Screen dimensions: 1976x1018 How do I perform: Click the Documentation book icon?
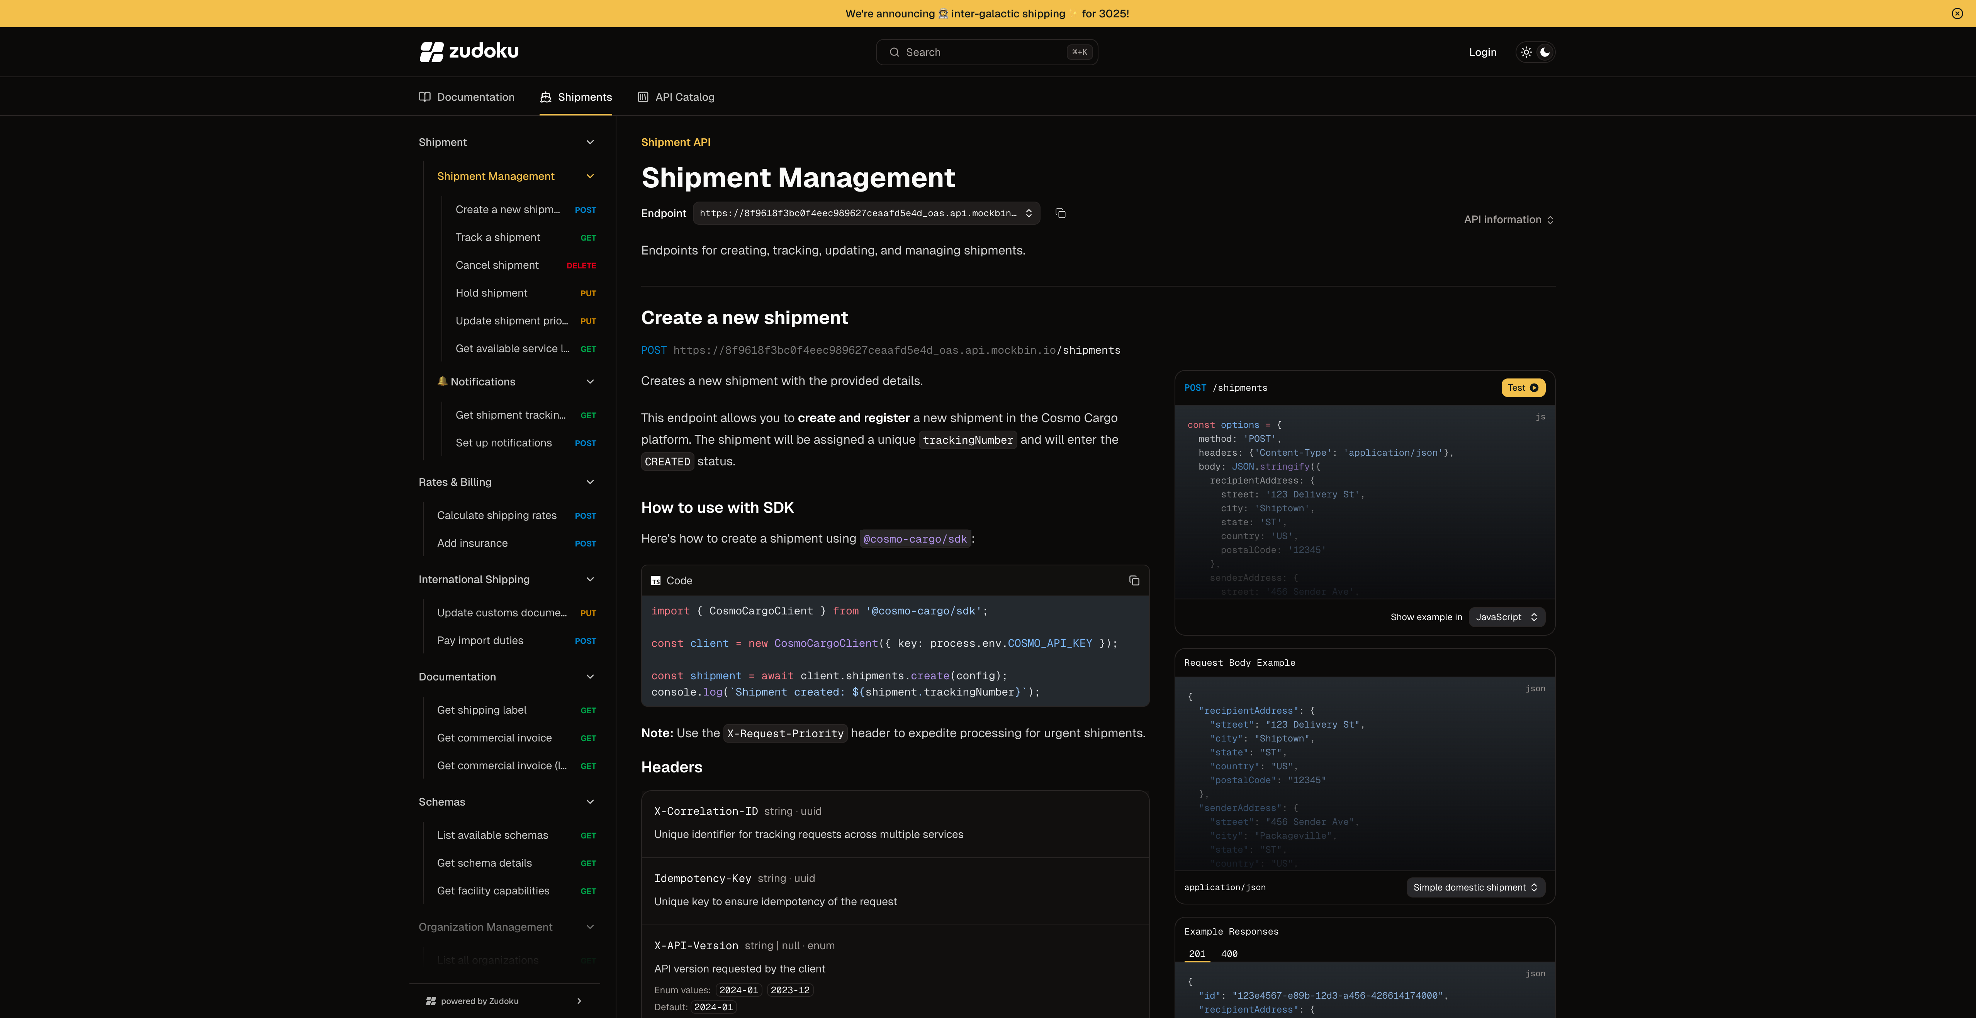(x=425, y=97)
